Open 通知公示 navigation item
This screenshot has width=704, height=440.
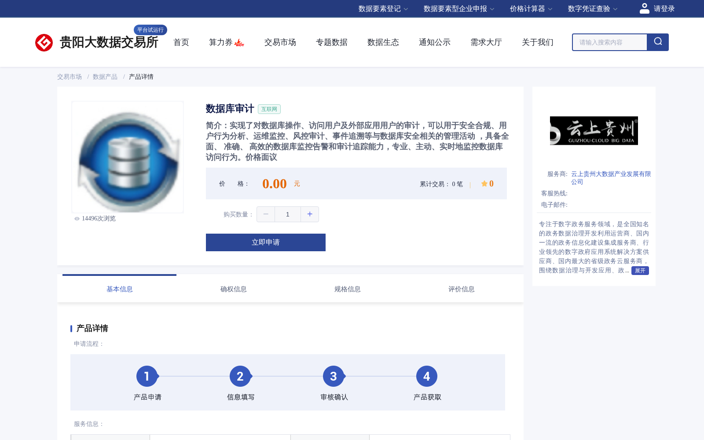pos(435,42)
